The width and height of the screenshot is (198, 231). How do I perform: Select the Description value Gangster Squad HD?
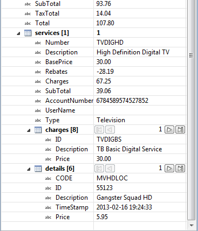[x=124, y=198]
